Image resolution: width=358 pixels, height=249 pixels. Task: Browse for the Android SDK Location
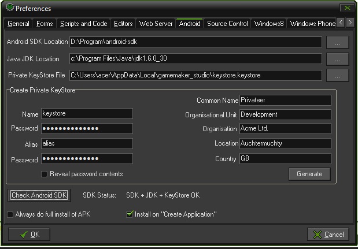click(x=337, y=42)
